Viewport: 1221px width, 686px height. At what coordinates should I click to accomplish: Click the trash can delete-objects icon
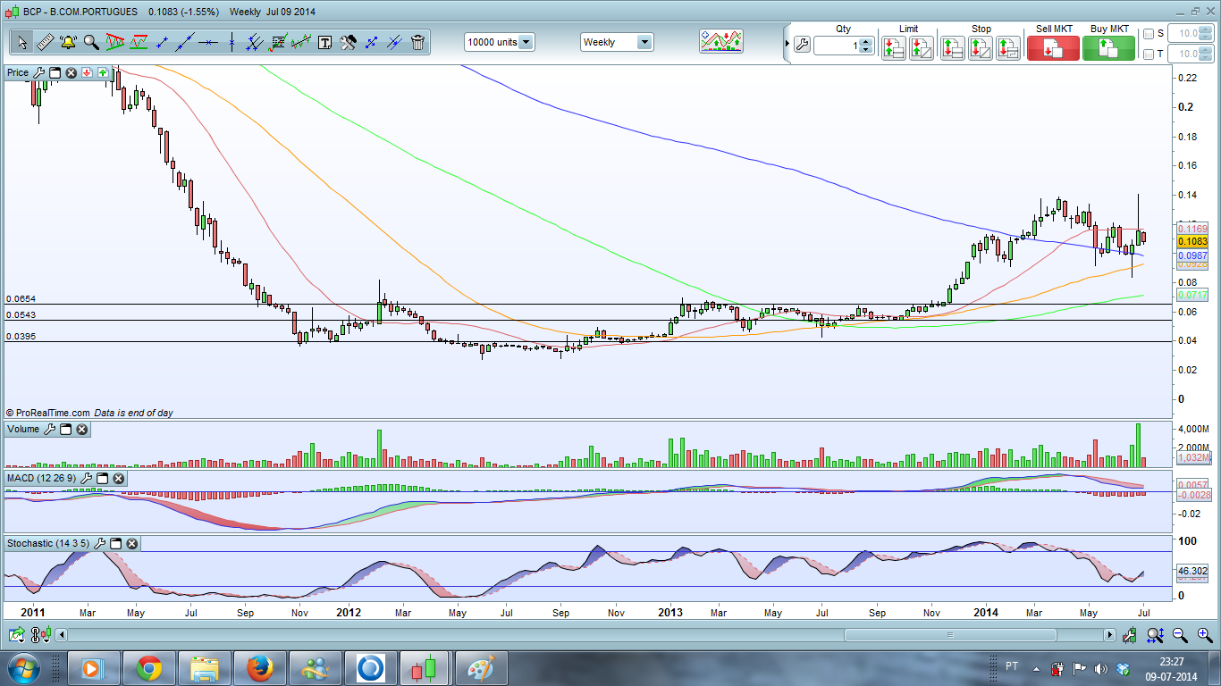(x=417, y=42)
